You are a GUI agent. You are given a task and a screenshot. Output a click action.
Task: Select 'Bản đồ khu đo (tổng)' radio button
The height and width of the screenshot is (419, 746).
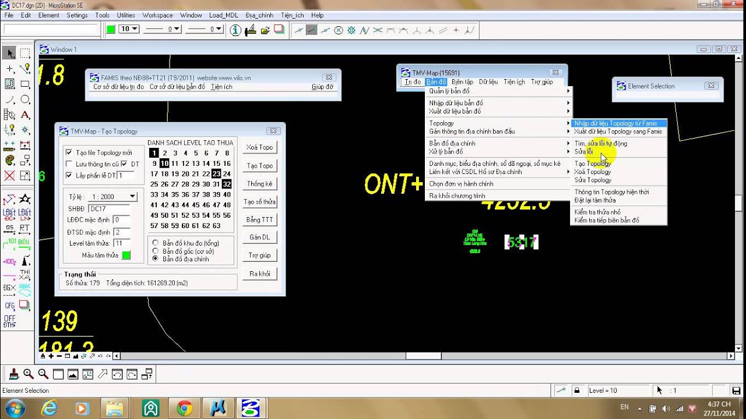[x=155, y=243]
